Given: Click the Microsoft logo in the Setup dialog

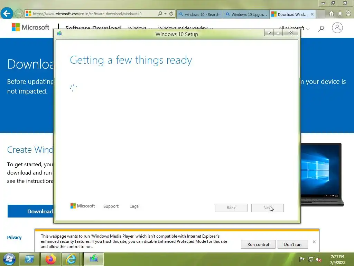Looking at the screenshot, I should pyautogui.click(x=83, y=206).
